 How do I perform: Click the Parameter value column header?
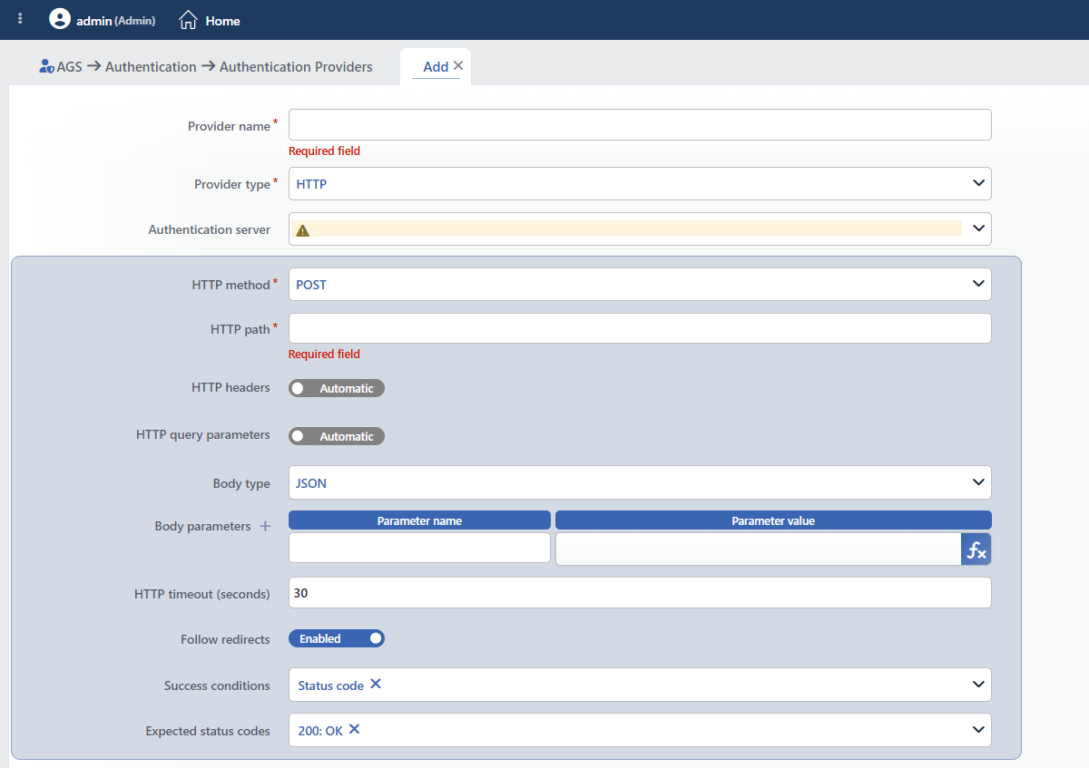[x=773, y=520]
